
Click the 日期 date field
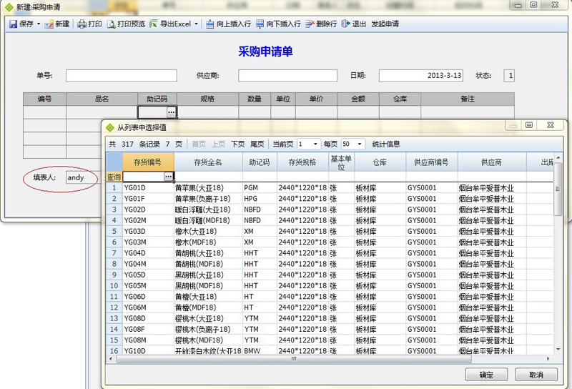[421, 76]
